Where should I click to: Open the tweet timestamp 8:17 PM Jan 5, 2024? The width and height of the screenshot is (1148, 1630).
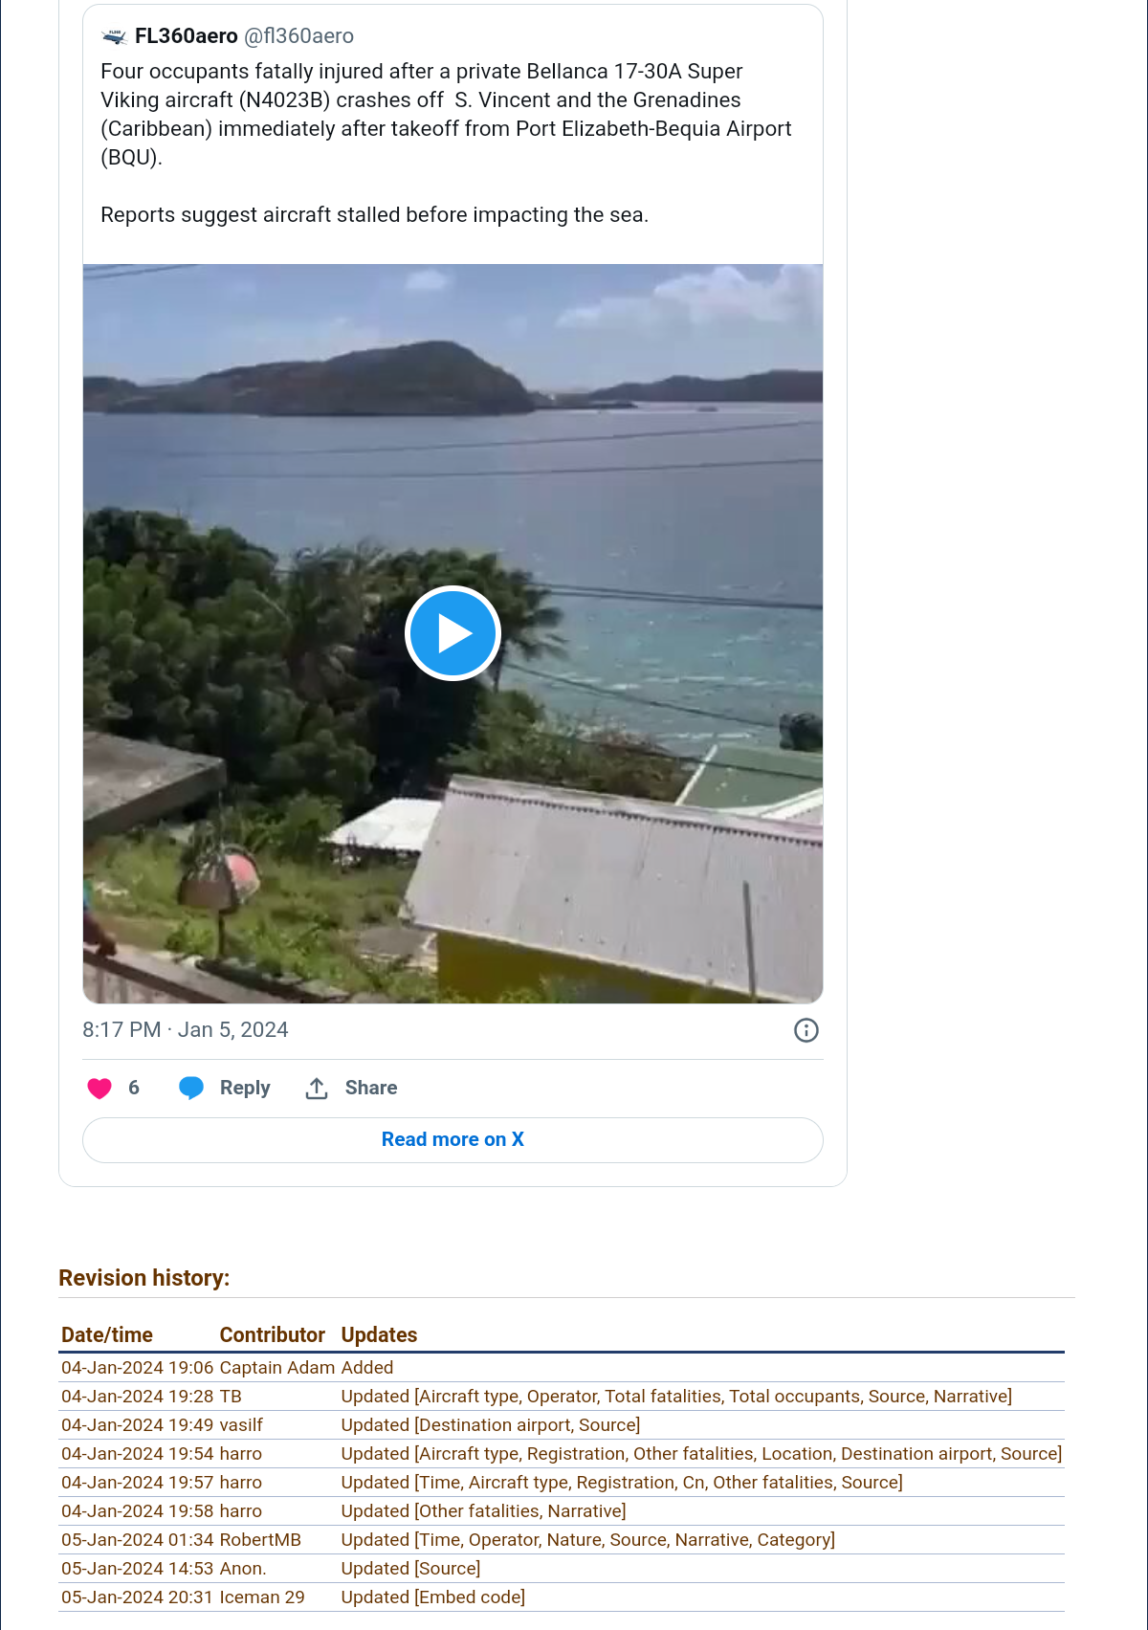[186, 1030]
